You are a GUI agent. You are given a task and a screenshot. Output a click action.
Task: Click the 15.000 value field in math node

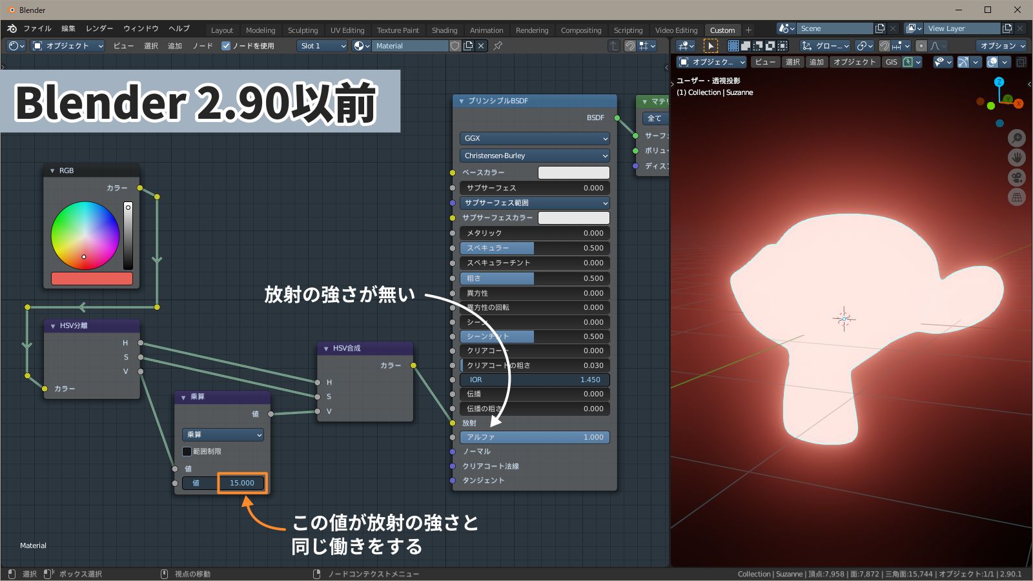point(242,483)
